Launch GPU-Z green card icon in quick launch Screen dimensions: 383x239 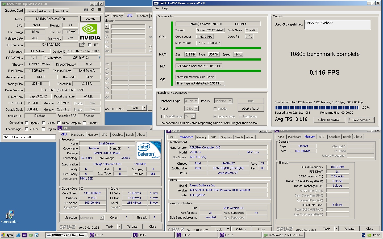tap(31, 235)
